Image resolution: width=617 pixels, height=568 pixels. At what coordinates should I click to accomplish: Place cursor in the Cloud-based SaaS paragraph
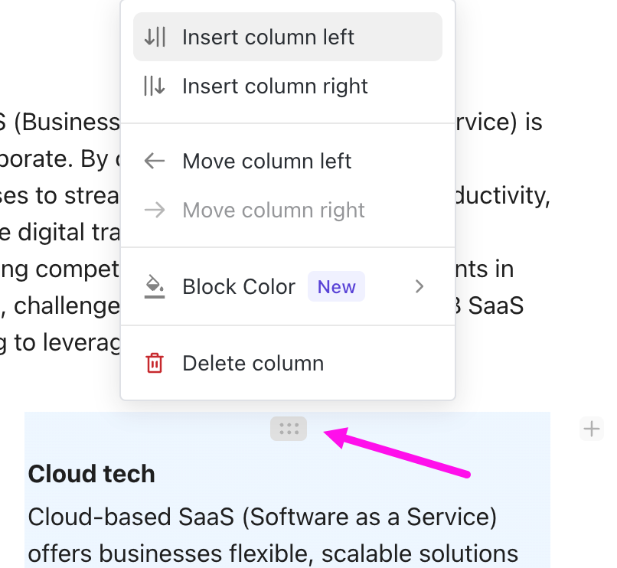tap(262, 517)
